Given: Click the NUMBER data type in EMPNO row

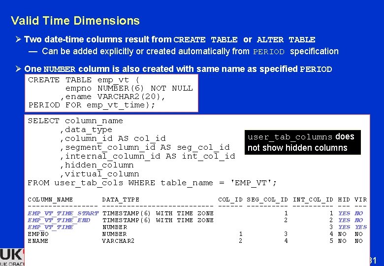Looking at the screenshot, I should click(115, 234).
